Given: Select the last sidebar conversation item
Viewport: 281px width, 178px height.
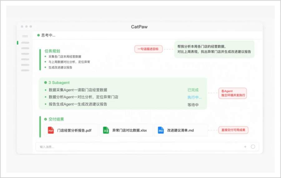Looking at the screenshot, I should pyautogui.click(x=25, y=70).
